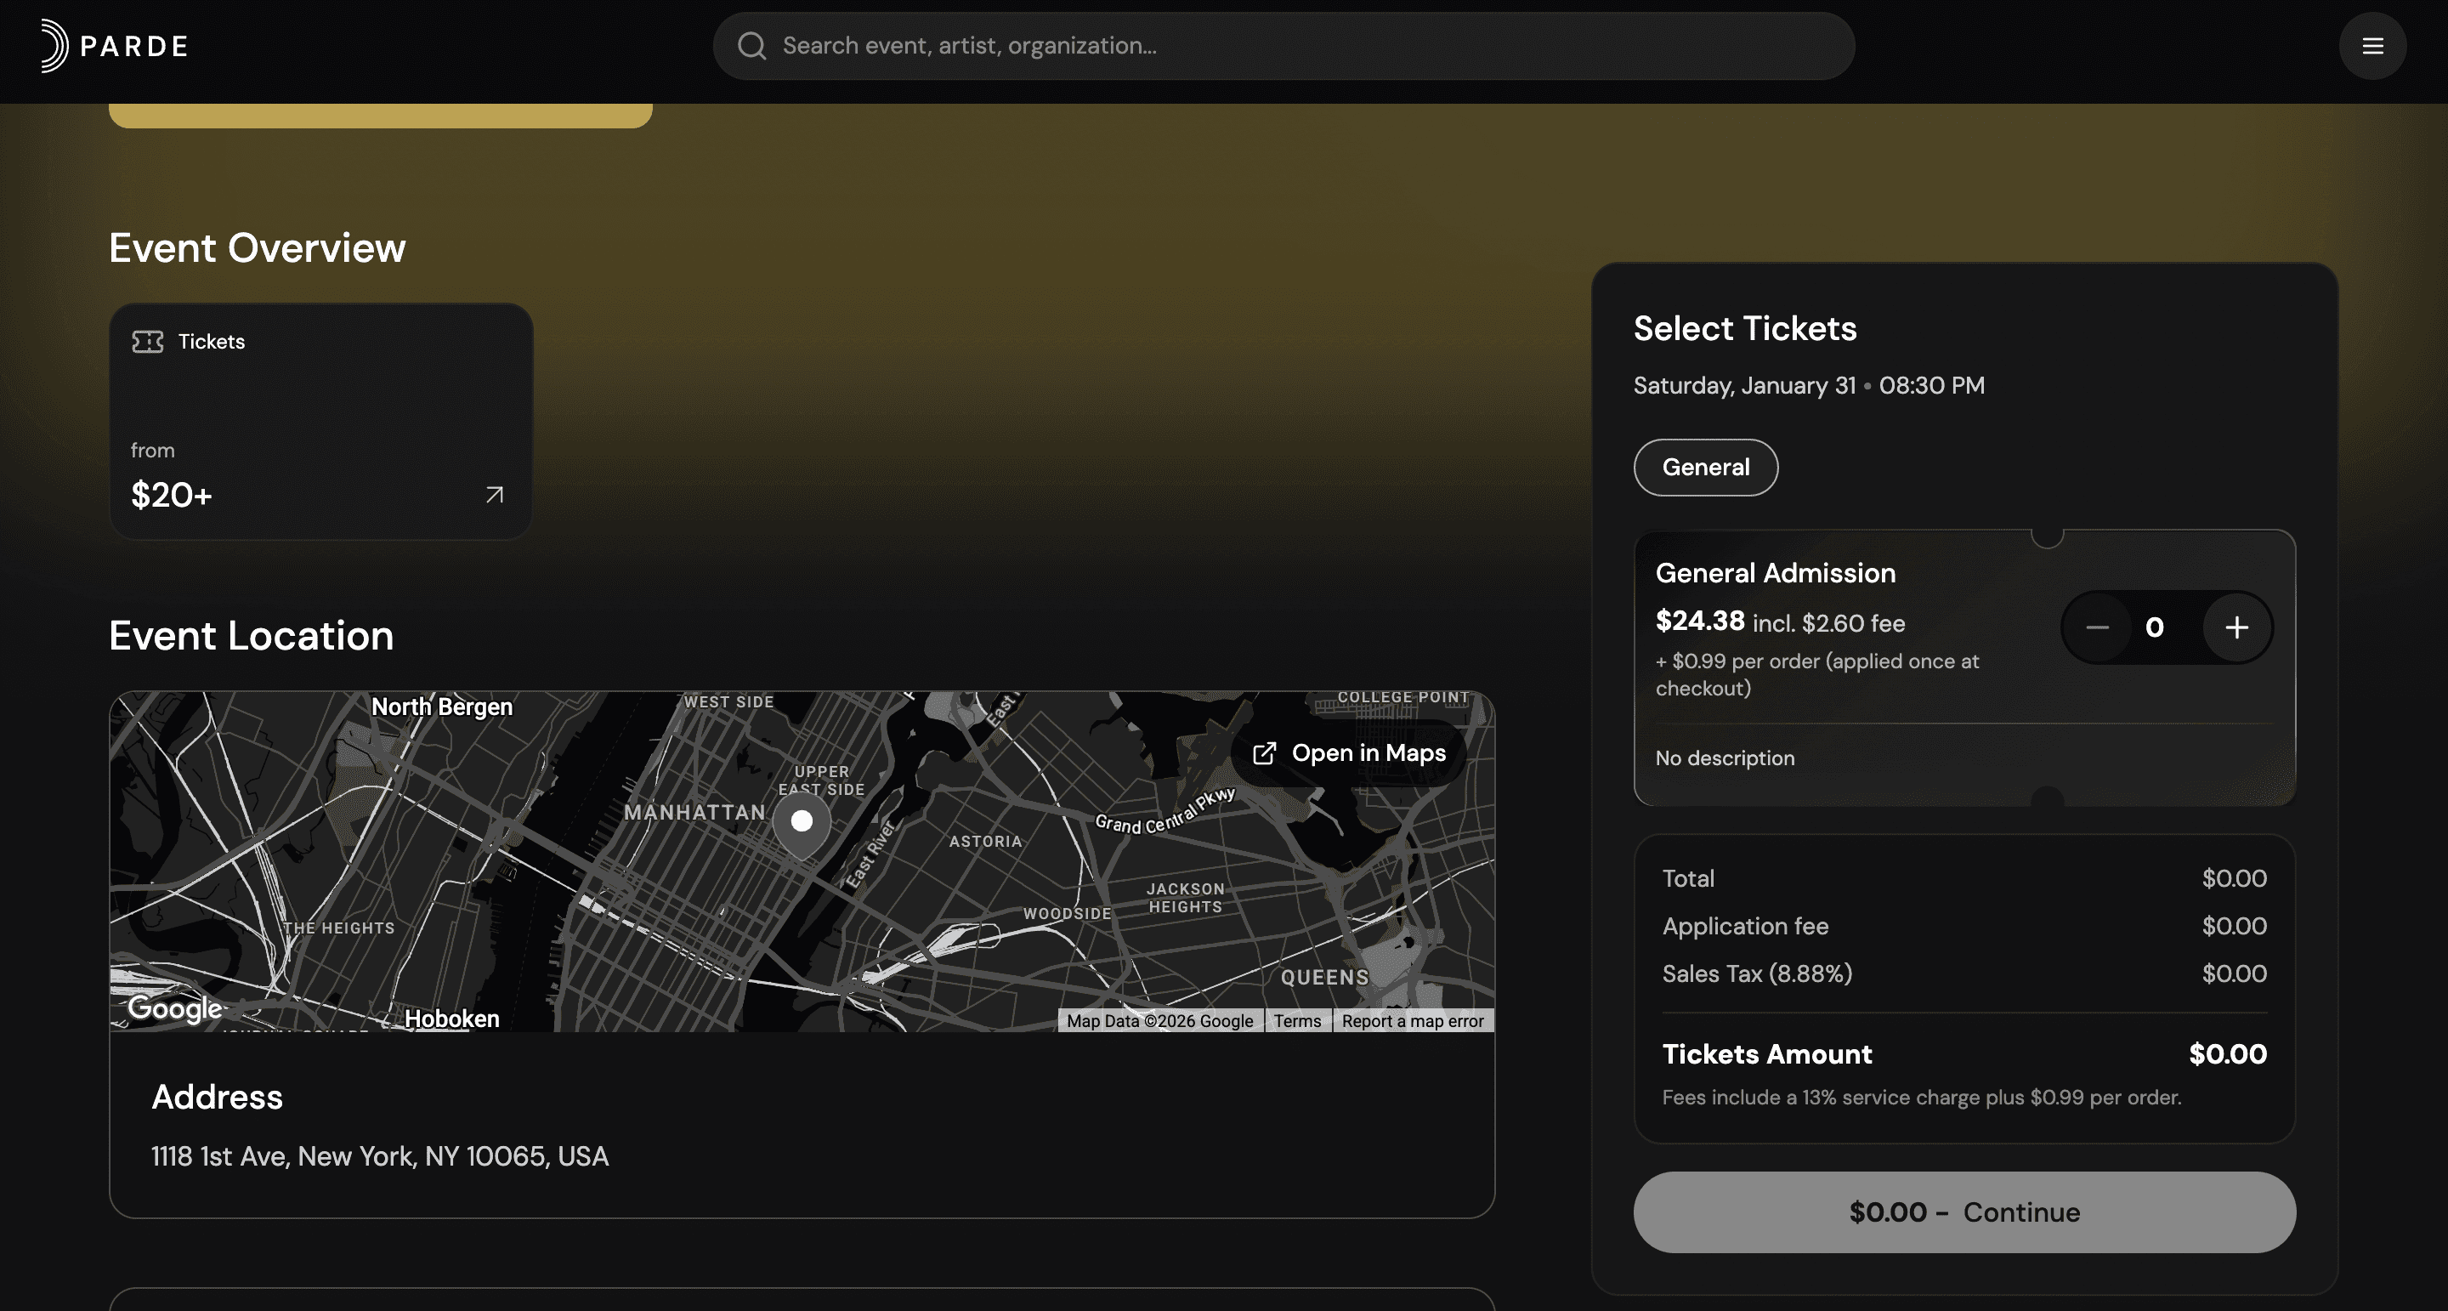Click the search magnifier icon
Image resolution: width=2448 pixels, height=1311 pixels.
click(751, 46)
